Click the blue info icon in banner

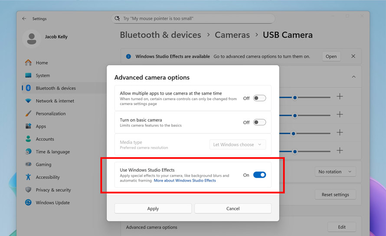128,57
